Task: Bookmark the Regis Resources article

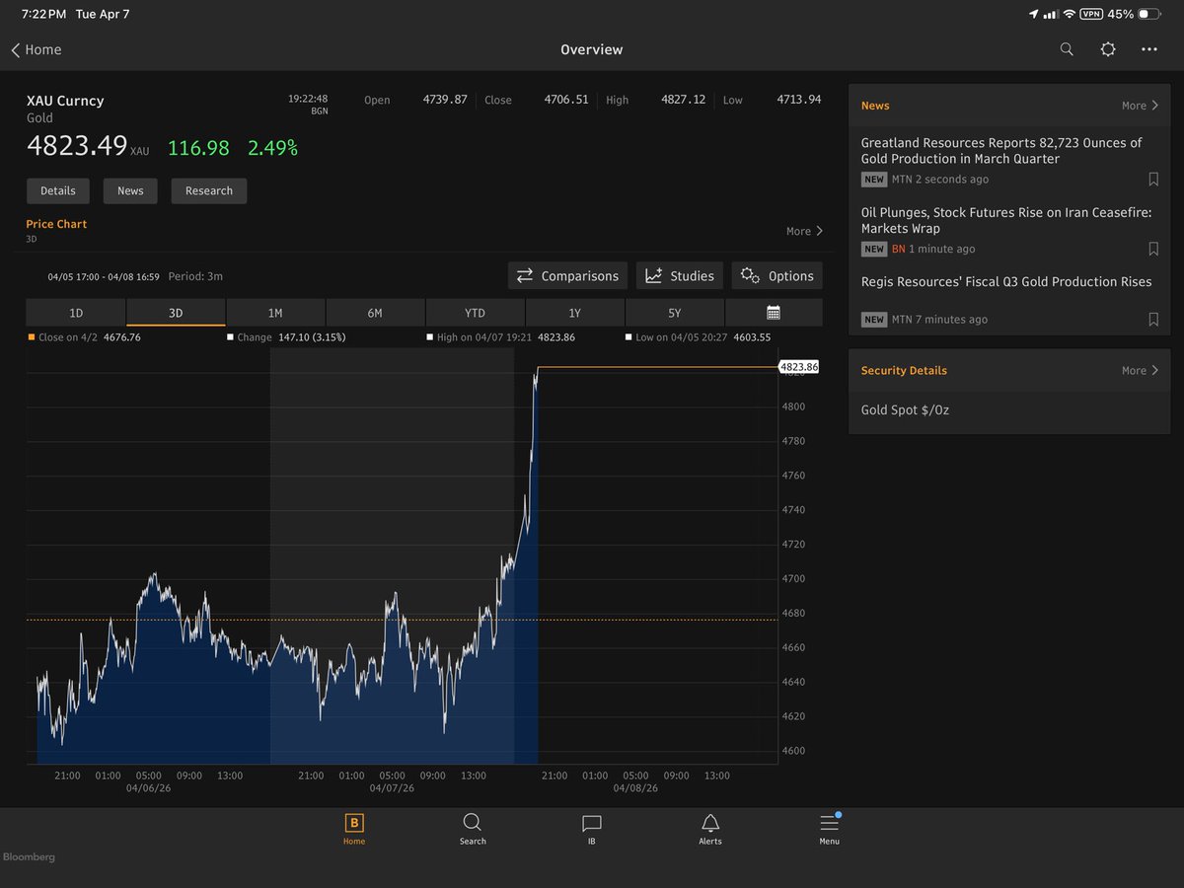Action: (x=1153, y=320)
